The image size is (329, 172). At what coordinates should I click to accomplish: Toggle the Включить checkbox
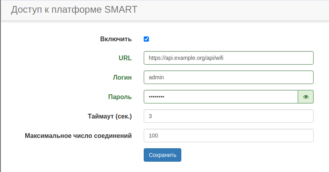click(146, 39)
